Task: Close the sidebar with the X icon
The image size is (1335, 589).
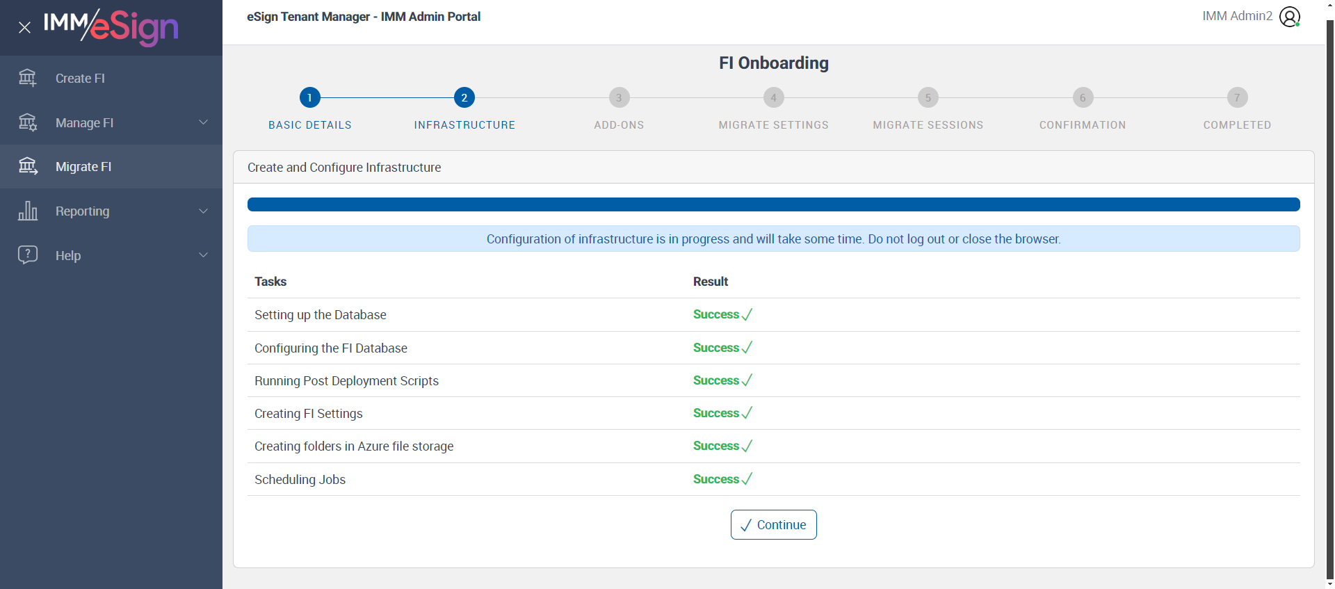Action: pos(25,28)
